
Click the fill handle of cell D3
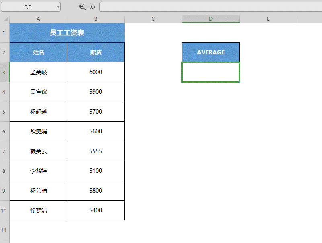[239, 82]
